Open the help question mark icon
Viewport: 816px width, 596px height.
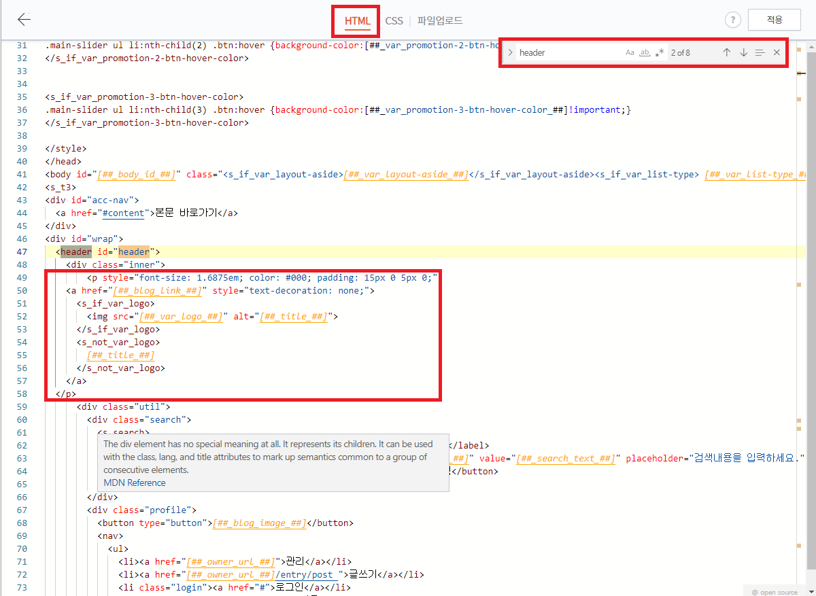732,20
